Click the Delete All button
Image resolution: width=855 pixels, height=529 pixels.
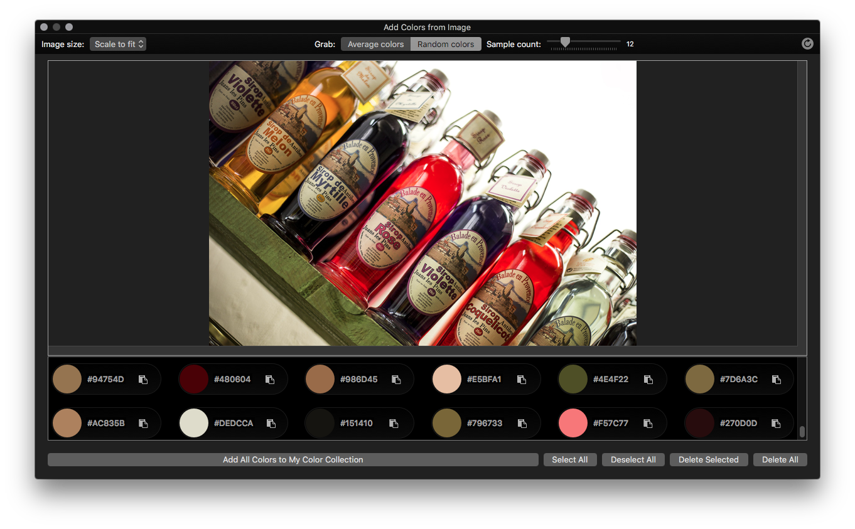pyautogui.click(x=780, y=460)
